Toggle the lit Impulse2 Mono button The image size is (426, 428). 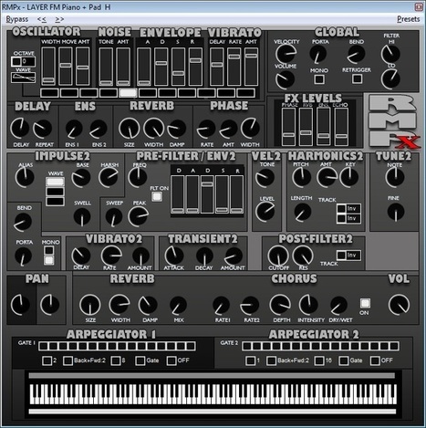48,260
